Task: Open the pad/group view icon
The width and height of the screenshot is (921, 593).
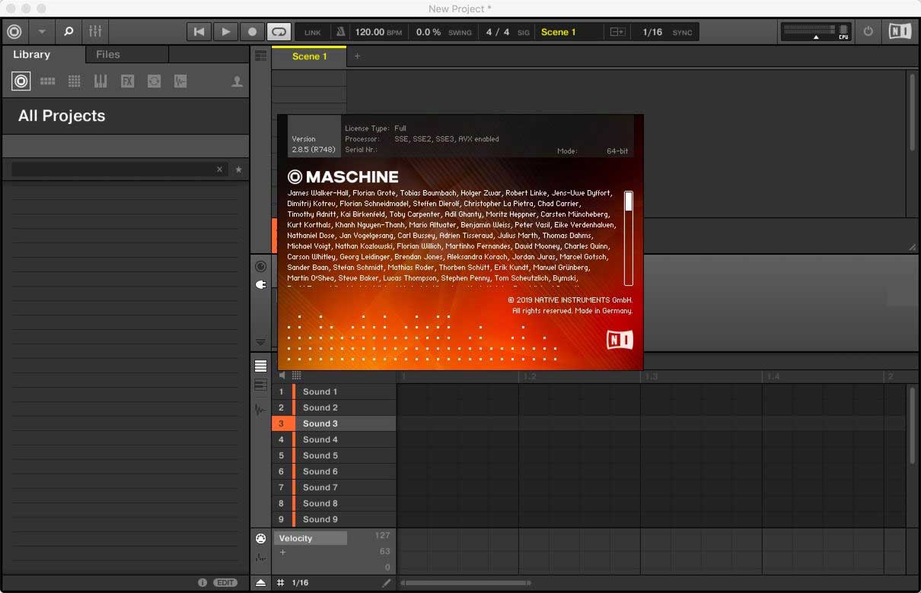Action: coord(261,366)
